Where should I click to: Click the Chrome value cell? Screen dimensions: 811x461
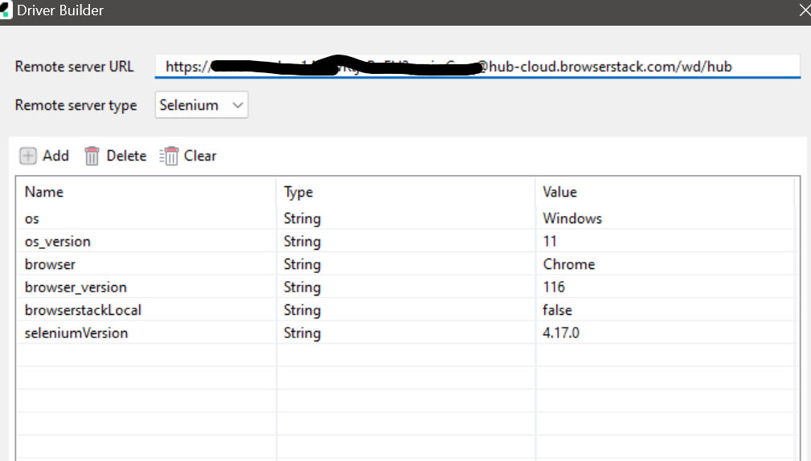tap(569, 264)
